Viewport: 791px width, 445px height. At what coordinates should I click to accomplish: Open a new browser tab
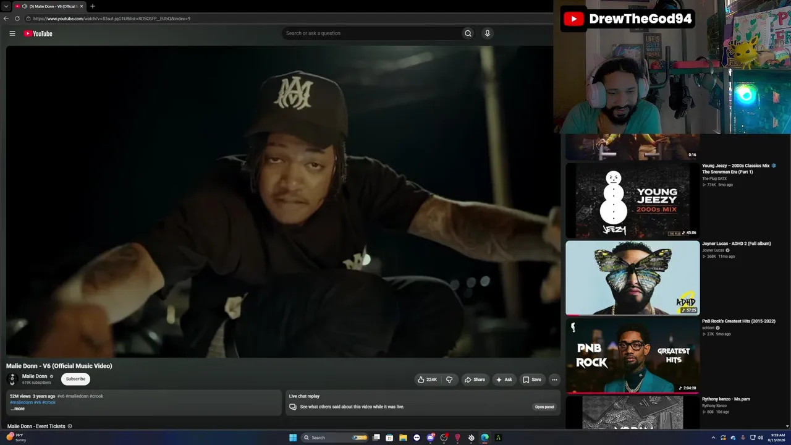point(93,6)
